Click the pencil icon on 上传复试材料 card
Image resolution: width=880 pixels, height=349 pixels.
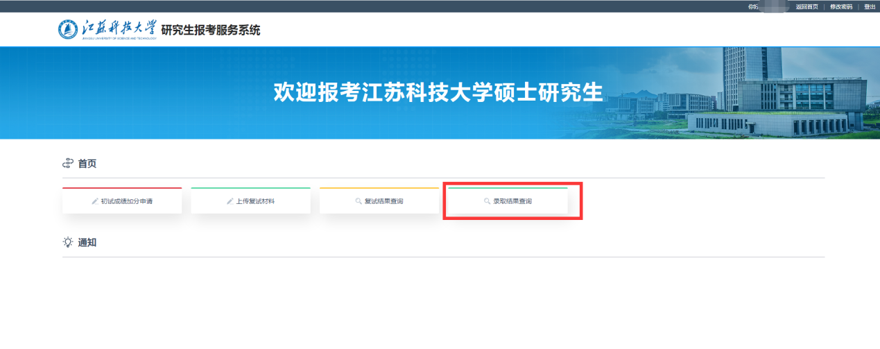(230, 201)
